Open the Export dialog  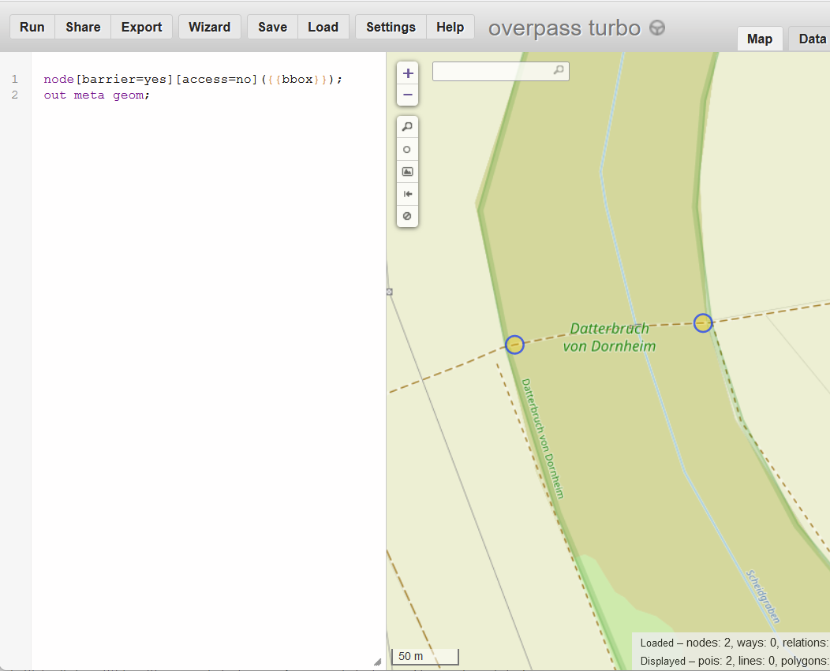click(x=141, y=27)
